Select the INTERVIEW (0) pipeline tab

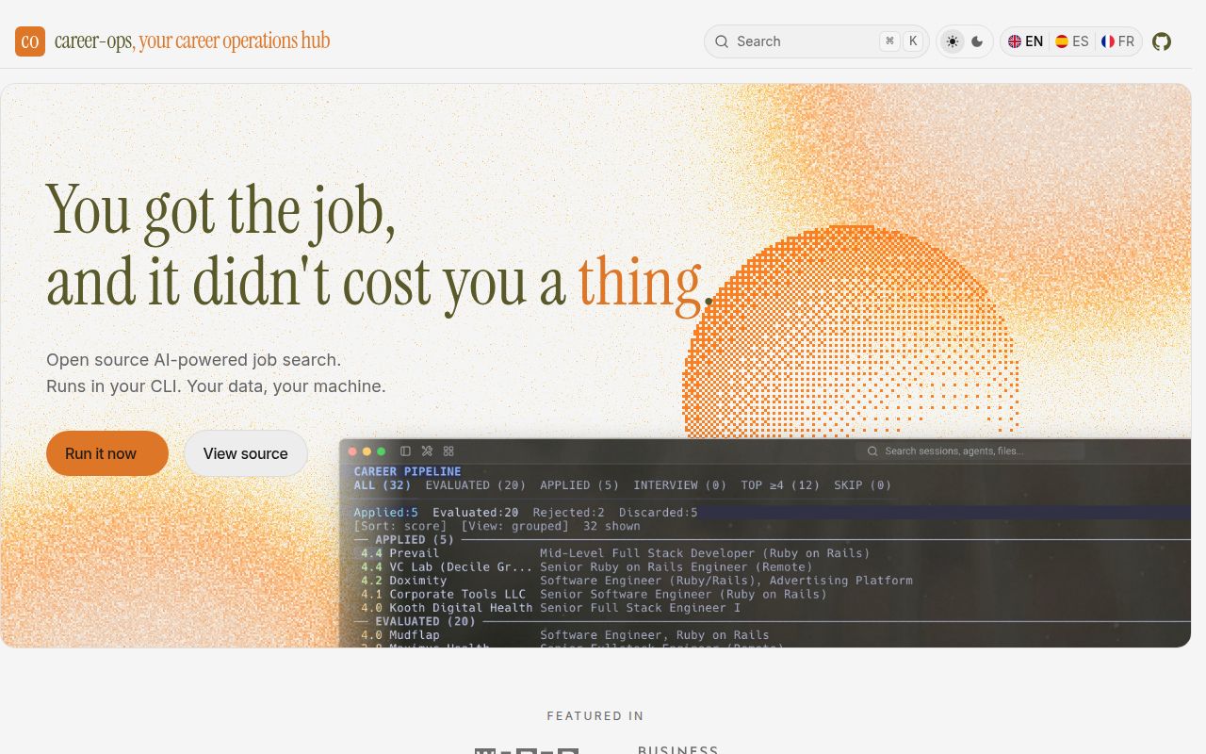[680, 485]
